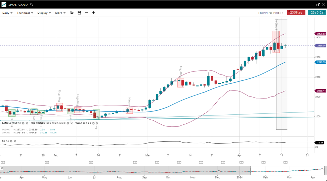The width and height of the screenshot is (327, 181).
Task: Open the Display options dropdown
Action: click(44, 13)
